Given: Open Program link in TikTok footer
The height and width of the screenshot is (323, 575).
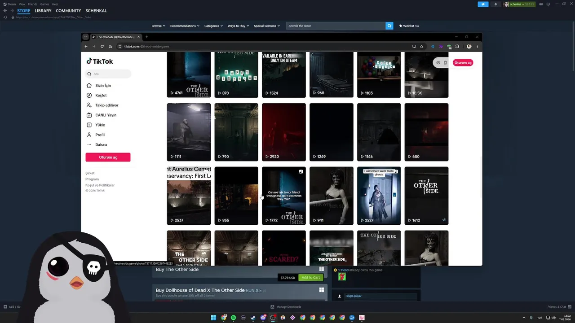Looking at the screenshot, I should 92,179.
